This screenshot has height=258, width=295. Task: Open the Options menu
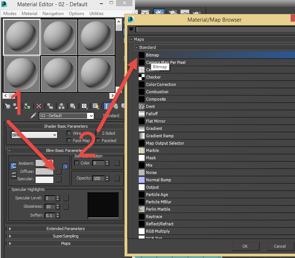click(x=76, y=14)
